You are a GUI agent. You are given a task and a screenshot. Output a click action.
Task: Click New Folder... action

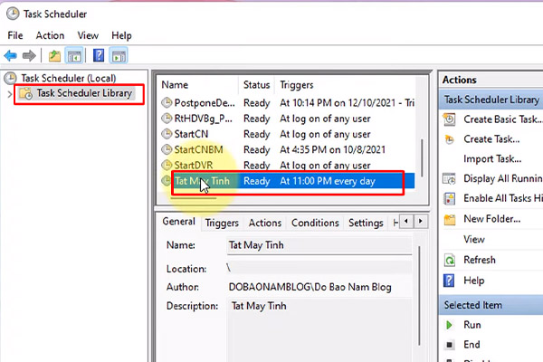tap(492, 219)
